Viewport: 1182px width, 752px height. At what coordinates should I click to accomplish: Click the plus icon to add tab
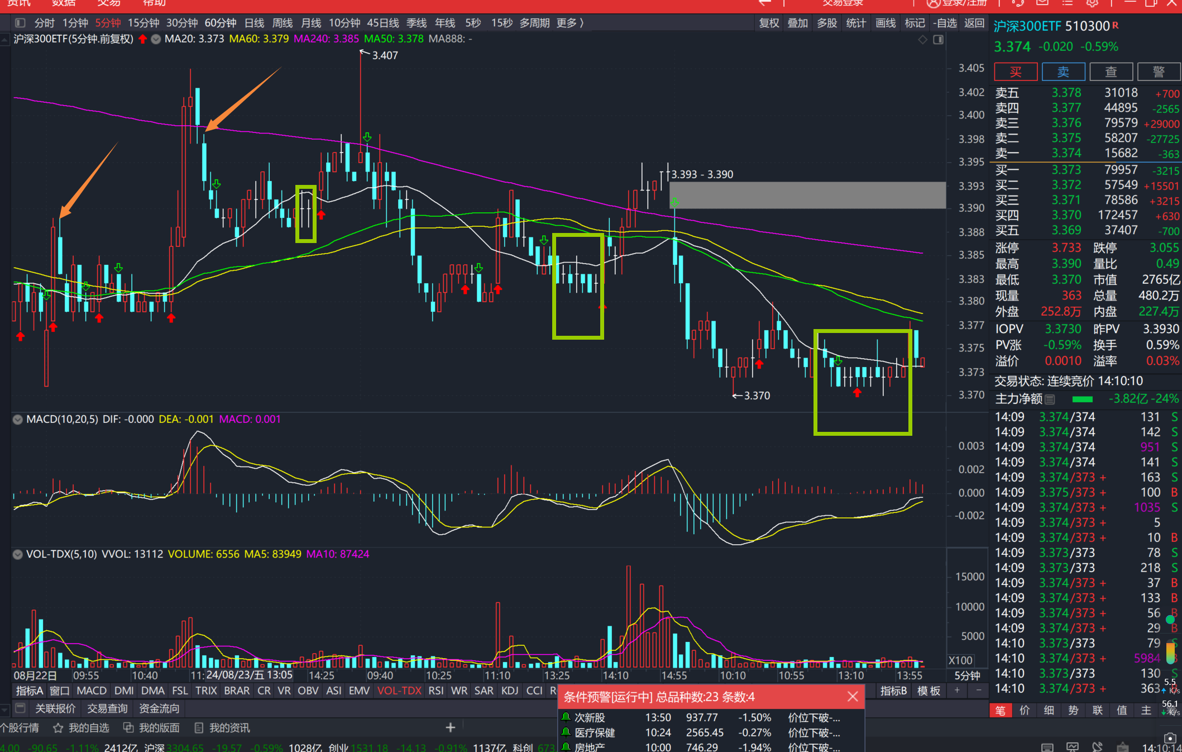(451, 727)
